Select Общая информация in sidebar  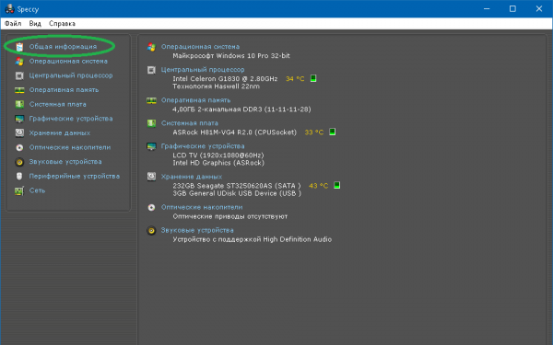pos(63,47)
